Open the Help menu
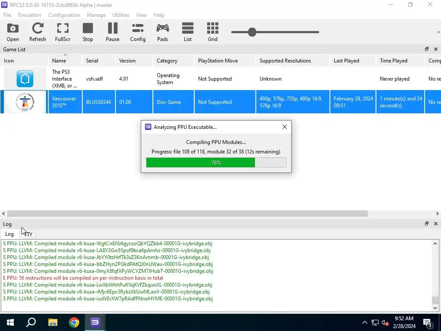441x331 pixels. coord(159,15)
